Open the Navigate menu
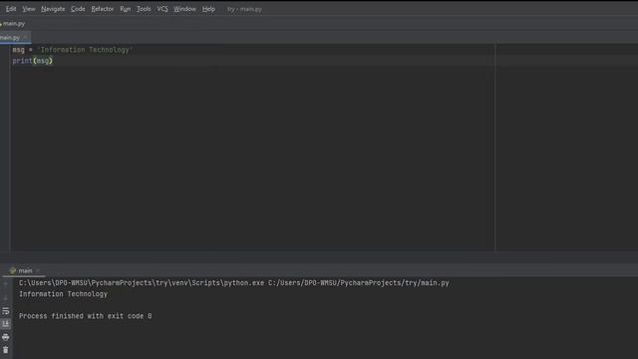 (53, 9)
